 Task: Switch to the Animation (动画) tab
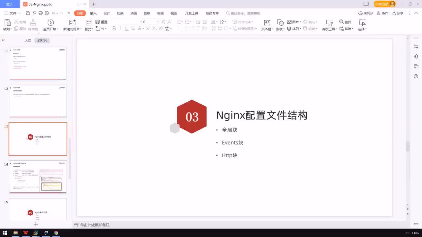tap(134, 13)
